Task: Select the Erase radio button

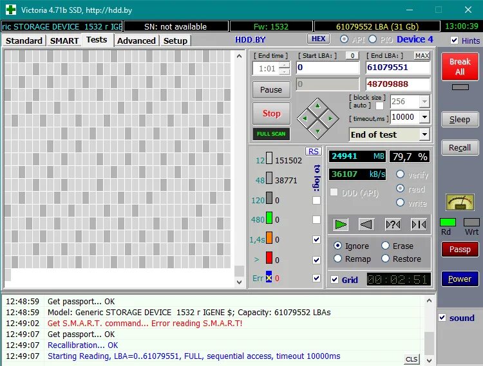Action: coord(385,246)
